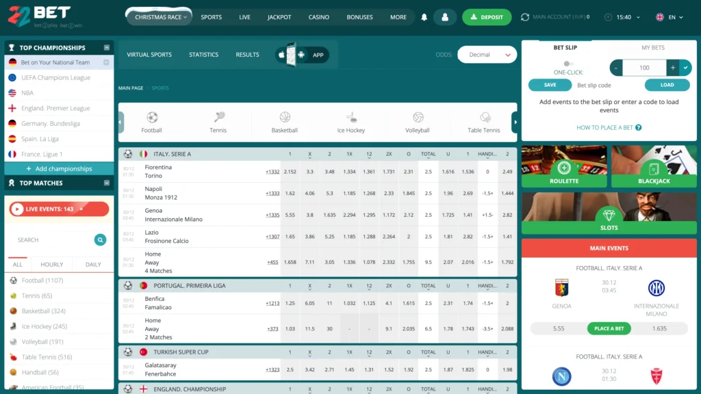
Task: Open the Roulette casino tile
Action: (x=564, y=166)
